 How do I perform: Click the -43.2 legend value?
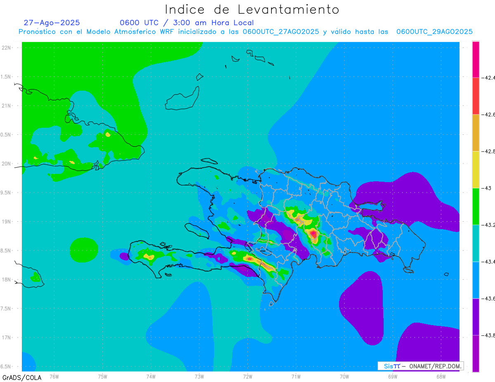pos(488,225)
